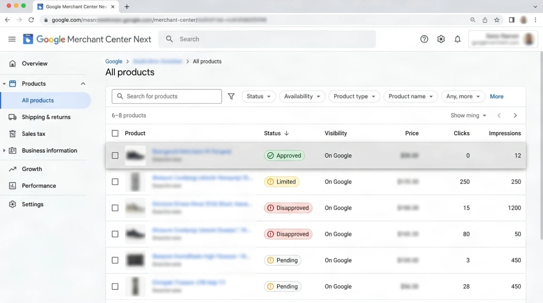Check the Disapproved row with 80 clicks

(x=115, y=234)
